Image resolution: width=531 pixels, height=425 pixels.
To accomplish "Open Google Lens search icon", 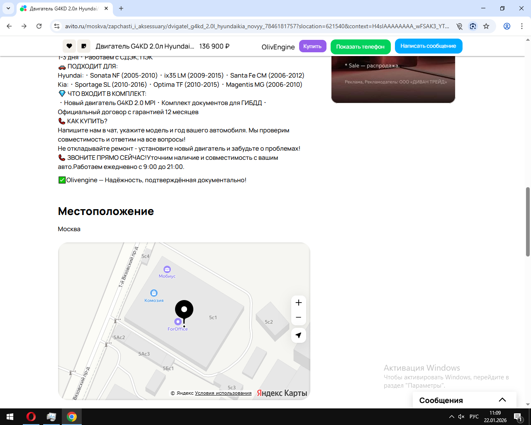I will pyautogui.click(x=473, y=26).
